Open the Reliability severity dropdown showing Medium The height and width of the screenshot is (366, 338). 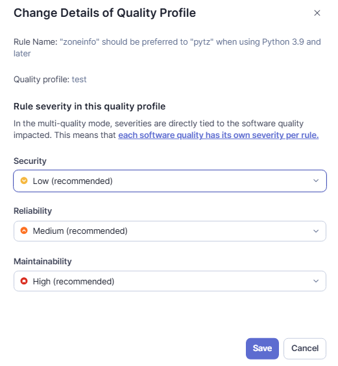(170, 231)
